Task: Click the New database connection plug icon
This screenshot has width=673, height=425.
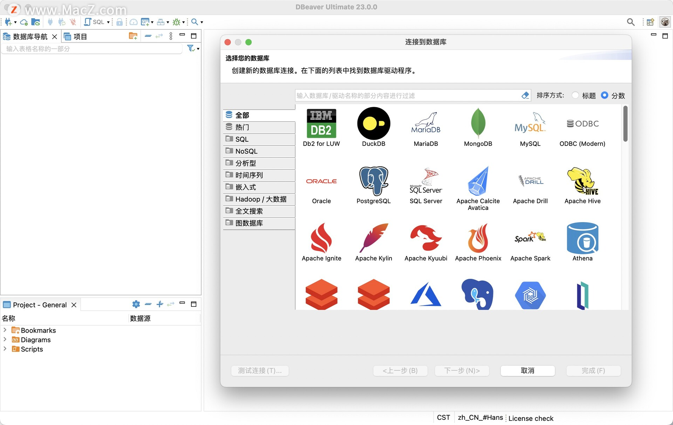Action: (8, 22)
